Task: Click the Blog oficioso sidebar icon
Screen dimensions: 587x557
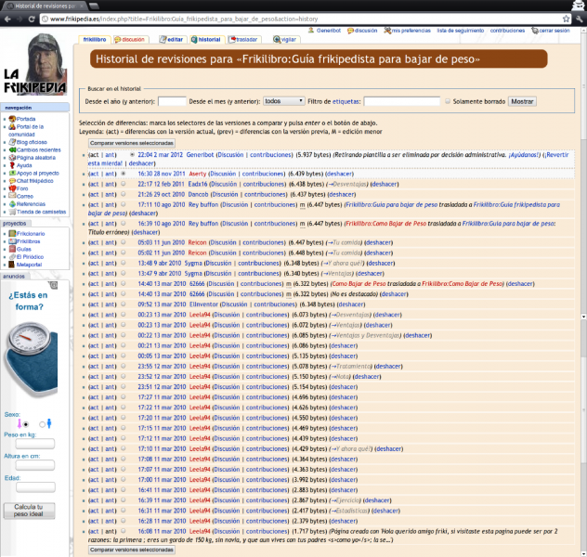Action: [12, 141]
